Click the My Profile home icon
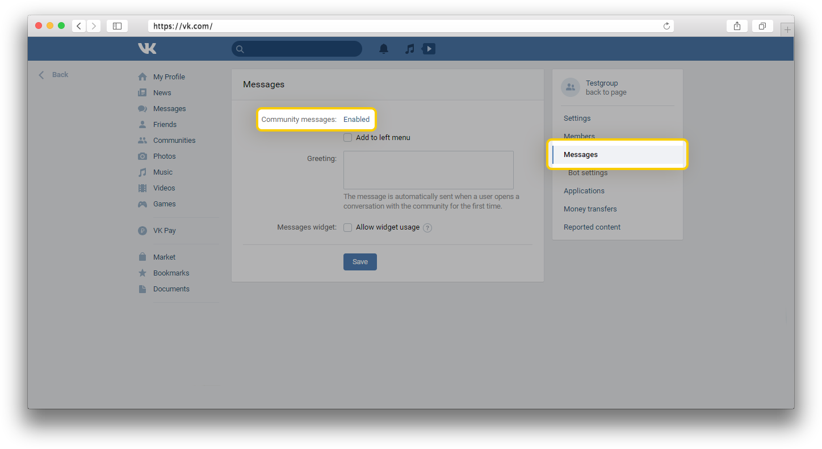Screen dimensions: 822x449 tap(142, 77)
